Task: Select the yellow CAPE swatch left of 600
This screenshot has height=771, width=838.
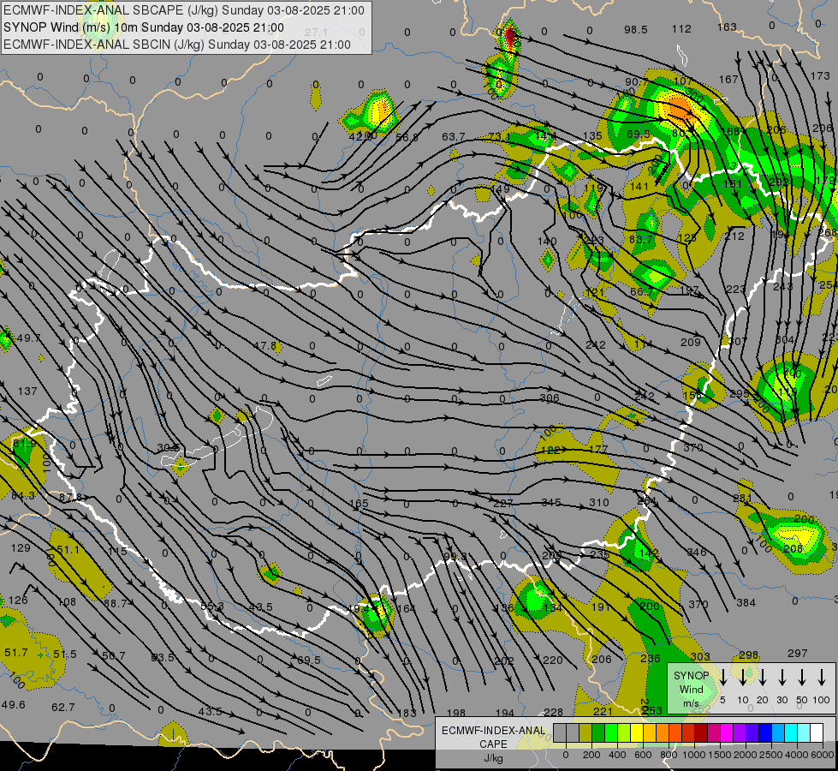Action: click(x=637, y=733)
